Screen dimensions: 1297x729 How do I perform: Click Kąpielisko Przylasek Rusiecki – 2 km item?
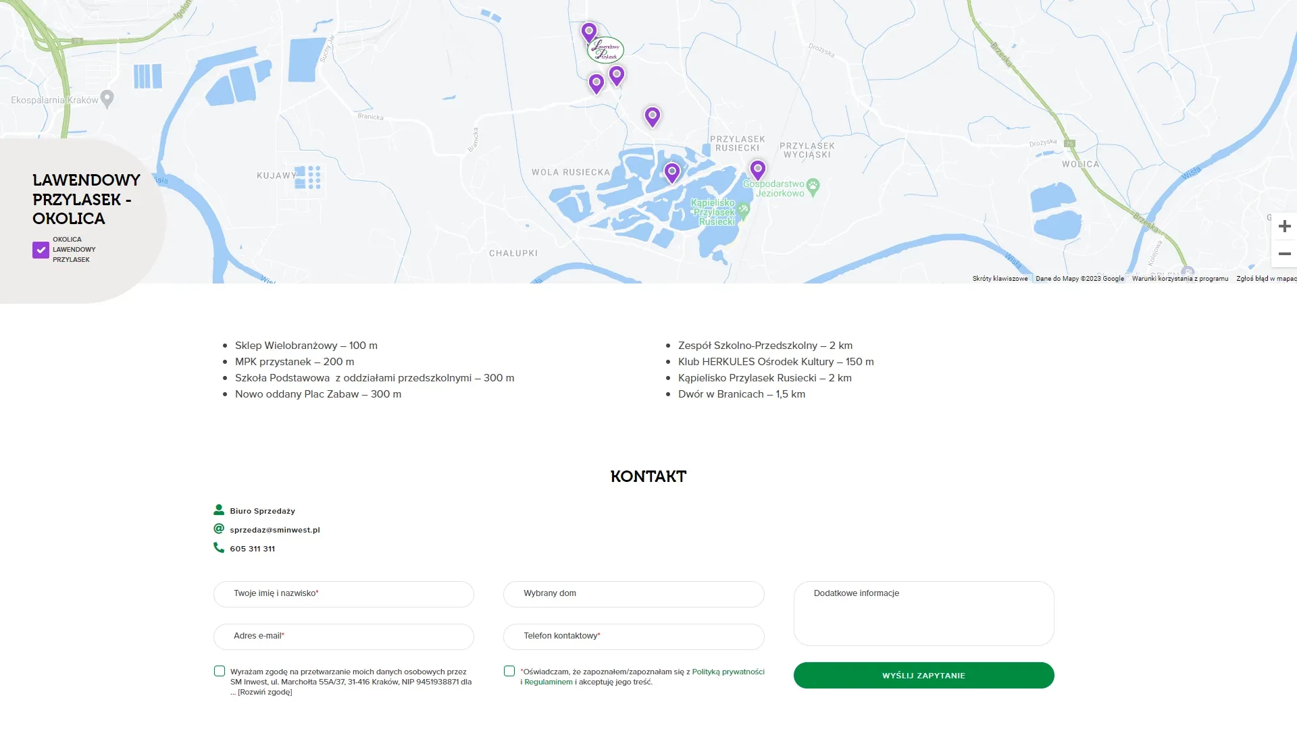coord(765,378)
